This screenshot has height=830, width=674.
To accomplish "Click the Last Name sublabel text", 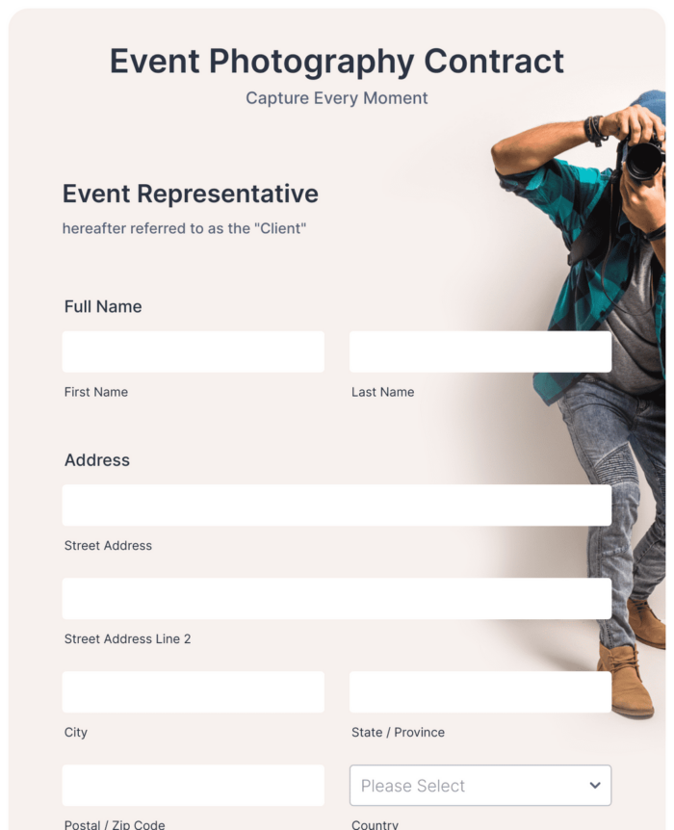I will tap(383, 392).
